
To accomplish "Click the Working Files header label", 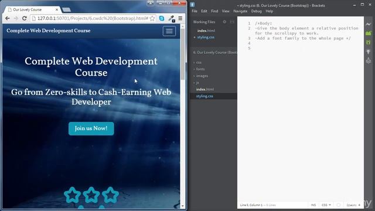I will [204, 22].
